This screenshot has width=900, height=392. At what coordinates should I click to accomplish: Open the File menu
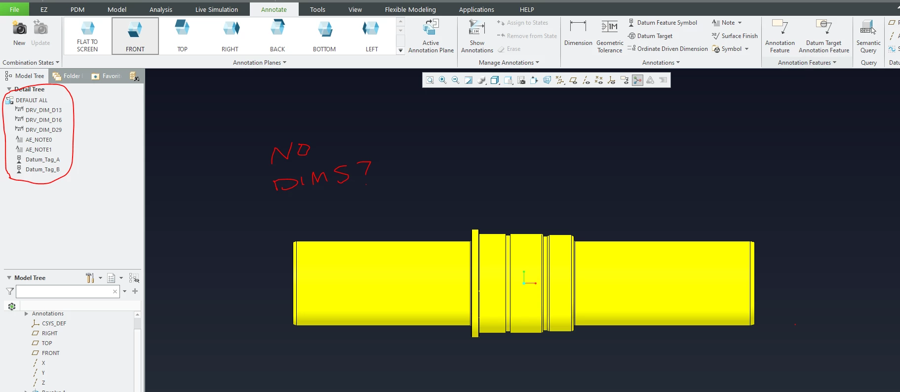coord(14,9)
